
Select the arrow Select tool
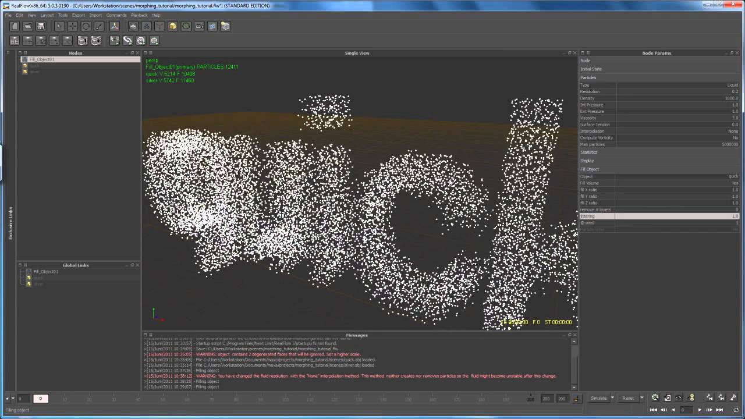(59, 26)
